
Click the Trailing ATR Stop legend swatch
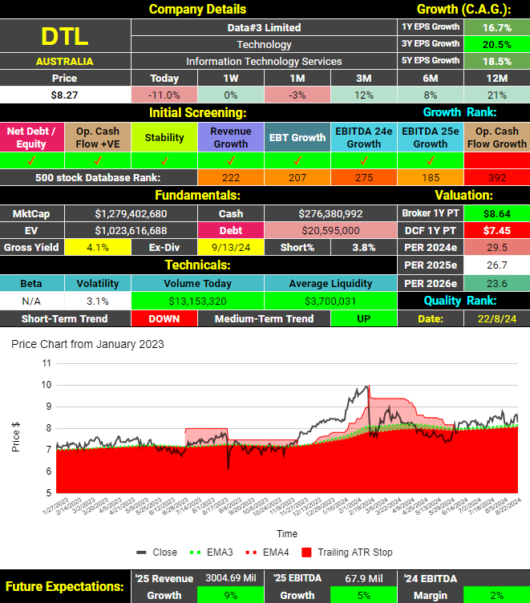(306, 552)
